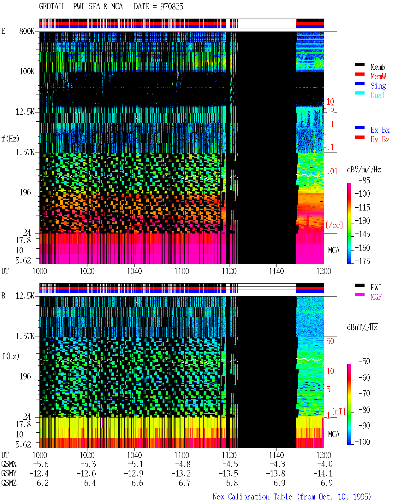Click the GSMX value "-5.3"
Viewport: 404px width, 502px height.
(88, 464)
